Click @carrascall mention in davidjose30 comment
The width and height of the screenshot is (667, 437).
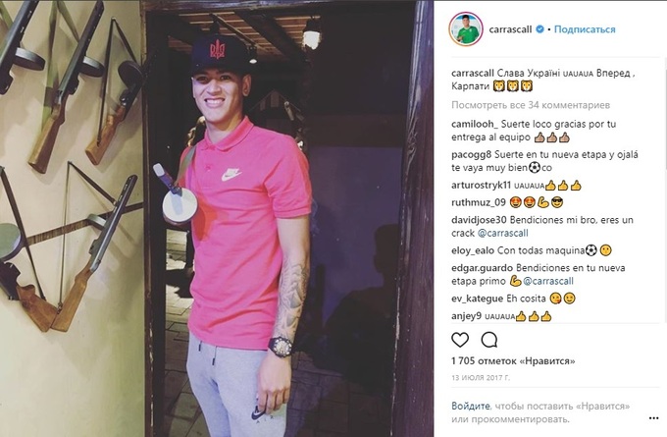[x=503, y=233]
